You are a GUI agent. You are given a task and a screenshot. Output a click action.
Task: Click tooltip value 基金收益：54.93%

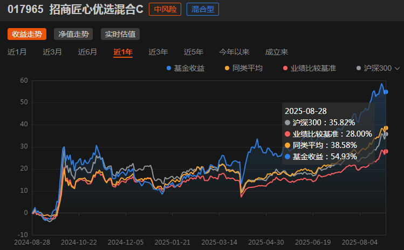[321, 157]
